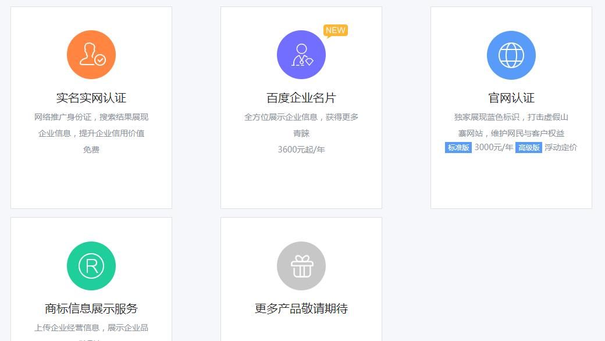This screenshot has width=605, height=341.
Task: Click the yellow NEW badge
Action: tap(336, 30)
